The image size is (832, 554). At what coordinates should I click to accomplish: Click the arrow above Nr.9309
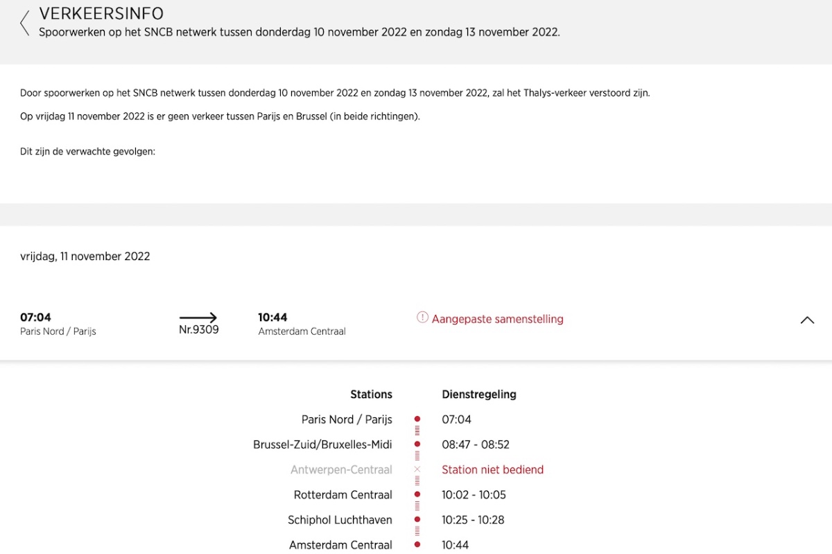[198, 318]
